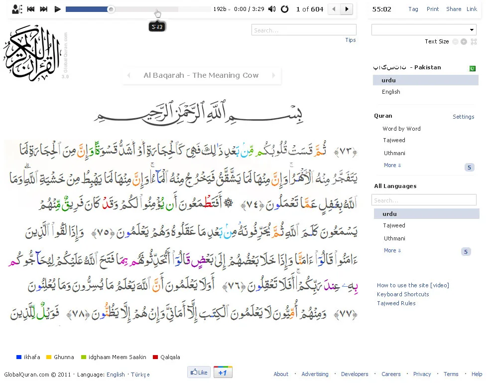Viewport: 488px width, 383px height.
Task: Open the surah selection dropdown
Action: pos(424,29)
